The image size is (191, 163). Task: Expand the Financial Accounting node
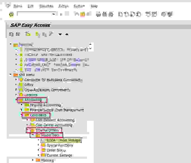22,105
